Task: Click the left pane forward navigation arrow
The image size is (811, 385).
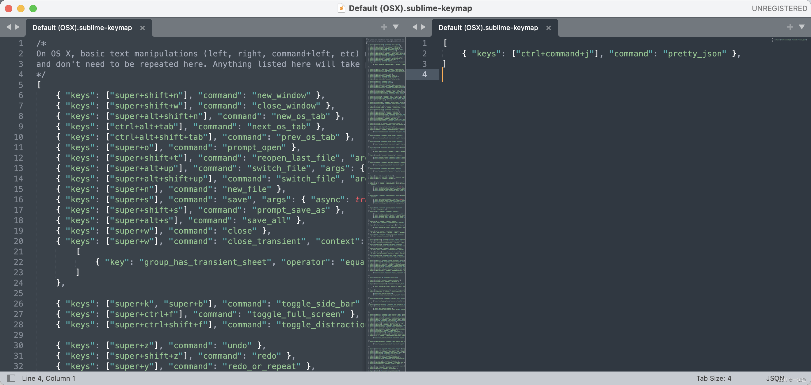Action: 17,27
